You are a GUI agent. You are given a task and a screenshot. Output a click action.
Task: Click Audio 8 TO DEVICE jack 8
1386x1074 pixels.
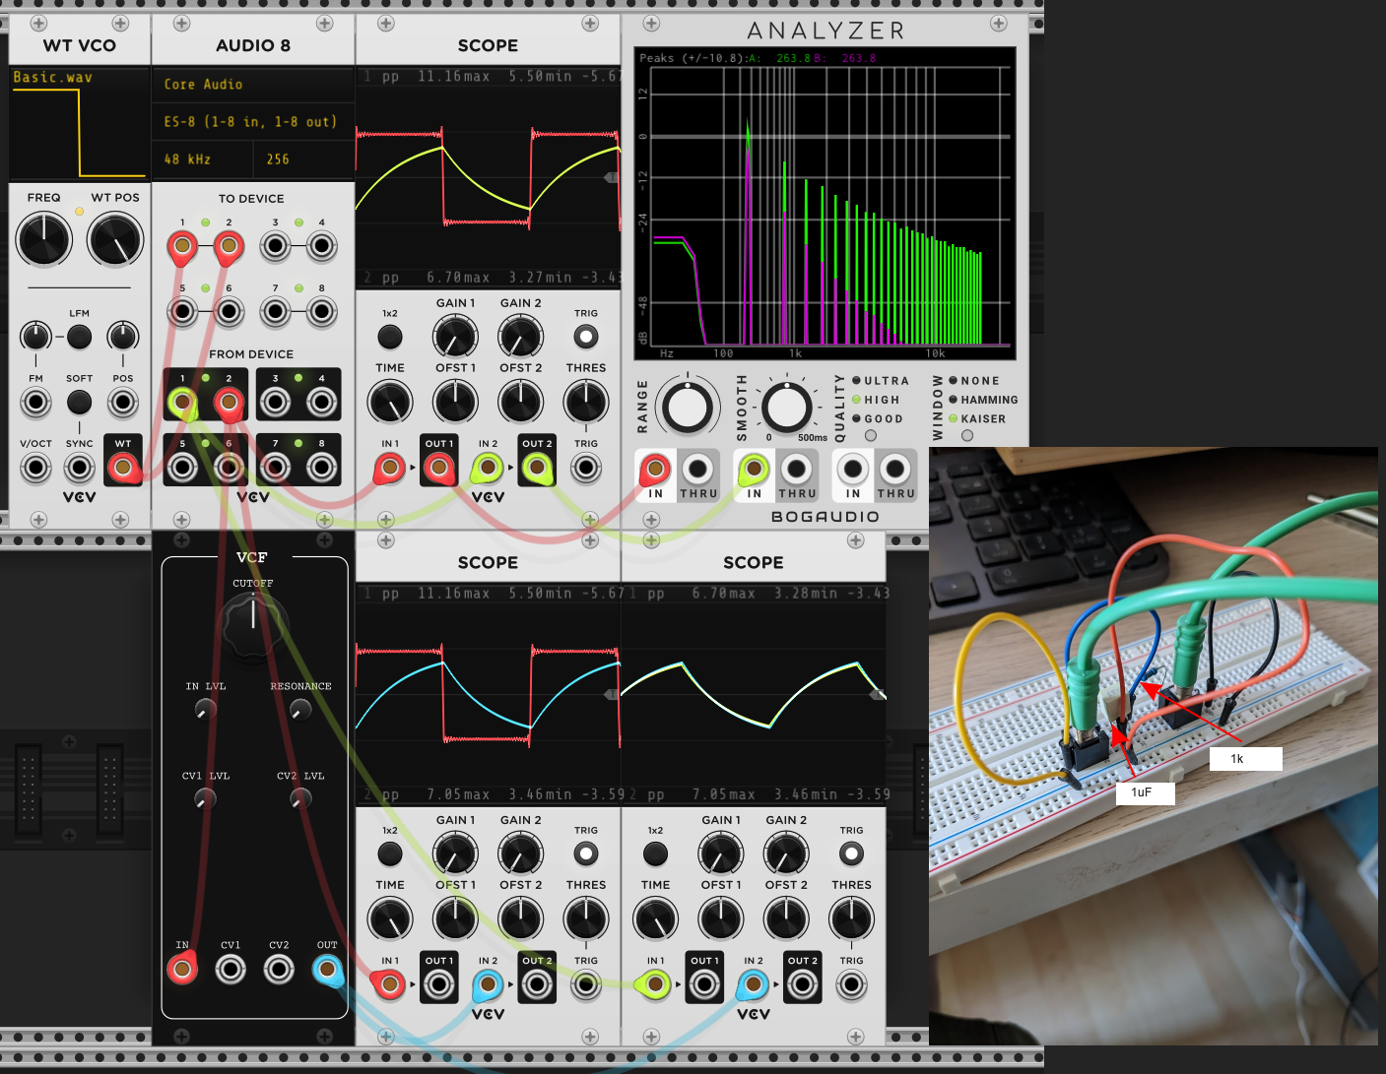(321, 312)
